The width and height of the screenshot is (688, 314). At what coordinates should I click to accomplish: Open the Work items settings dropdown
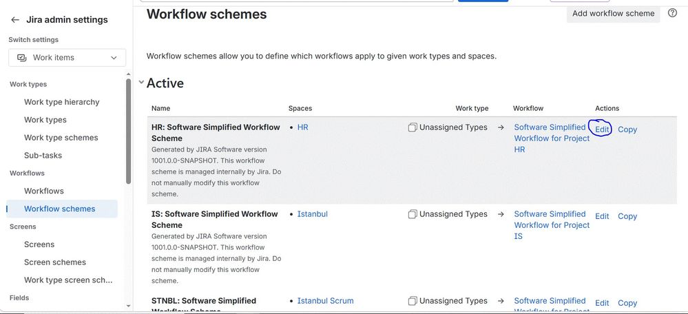(x=67, y=57)
